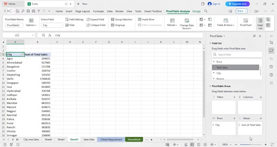277x147 pixels.
Task: Click the cloud sync icon beside Share
Action: [230, 11]
